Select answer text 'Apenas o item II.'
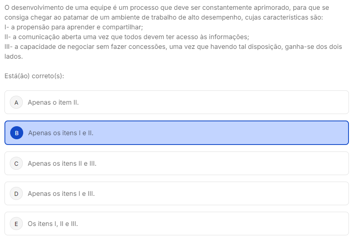Screen dimensions: 353x239 point(53,103)
